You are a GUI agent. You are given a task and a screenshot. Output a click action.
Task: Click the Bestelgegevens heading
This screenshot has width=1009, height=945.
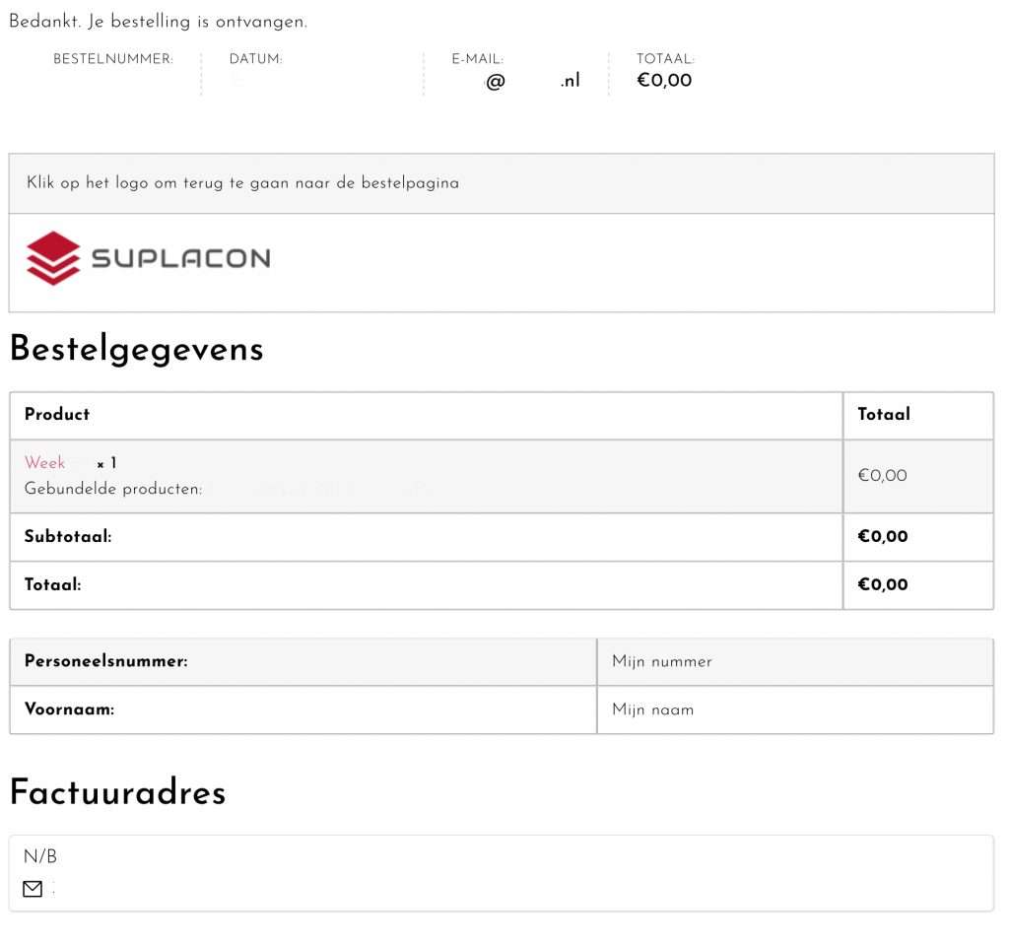click(x=136, y=349)
